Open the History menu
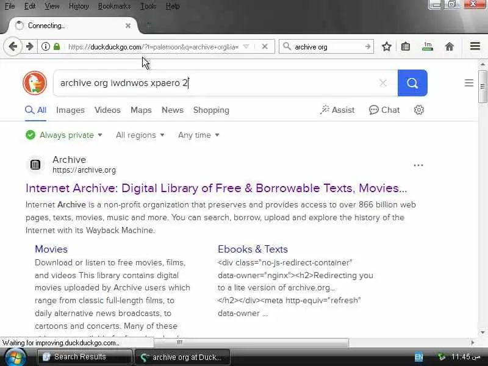This screenshot has height=366, width=488. tap(79, 6)
